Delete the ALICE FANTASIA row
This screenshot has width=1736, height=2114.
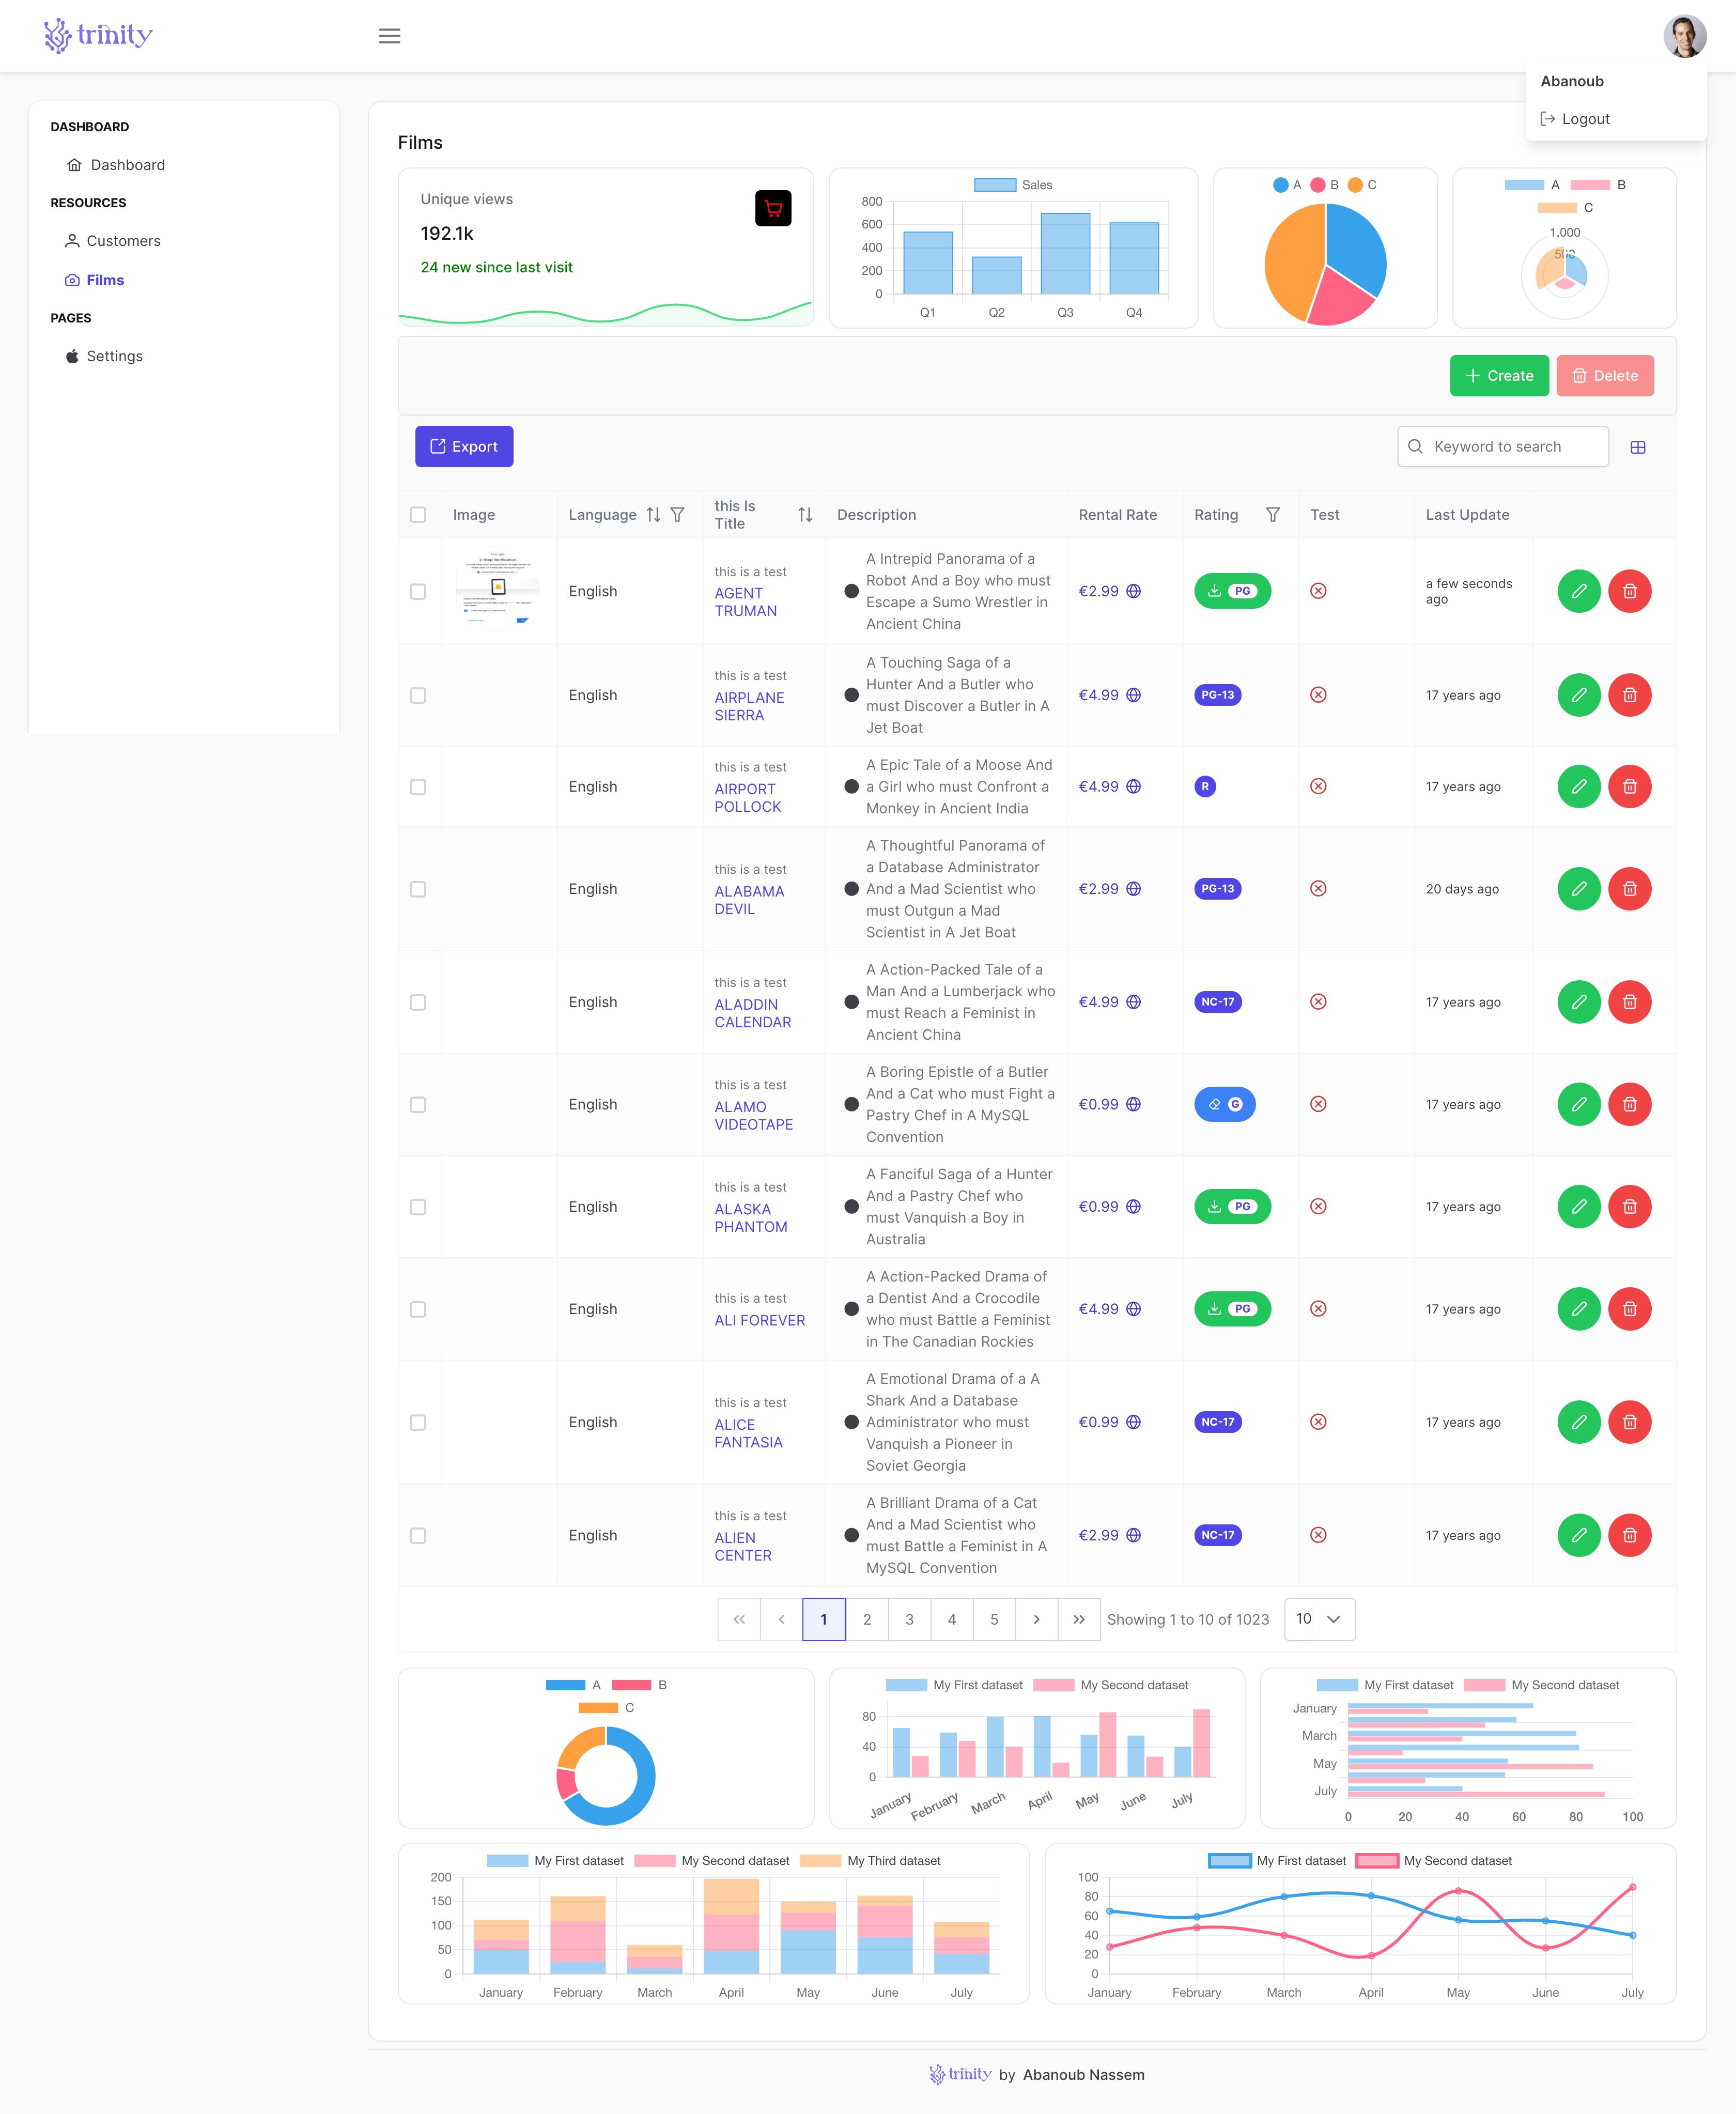click(x=1629, y=1422)
